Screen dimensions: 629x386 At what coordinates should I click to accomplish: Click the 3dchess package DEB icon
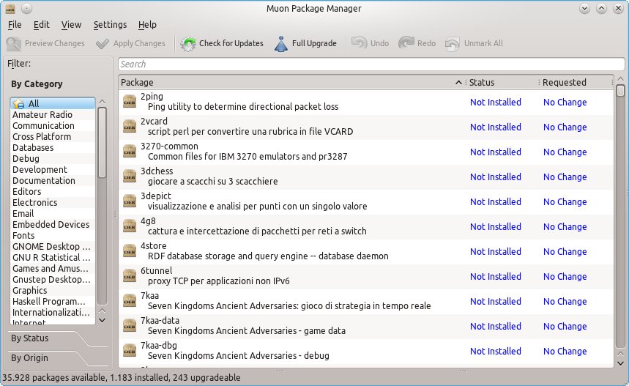pos(129,177)
